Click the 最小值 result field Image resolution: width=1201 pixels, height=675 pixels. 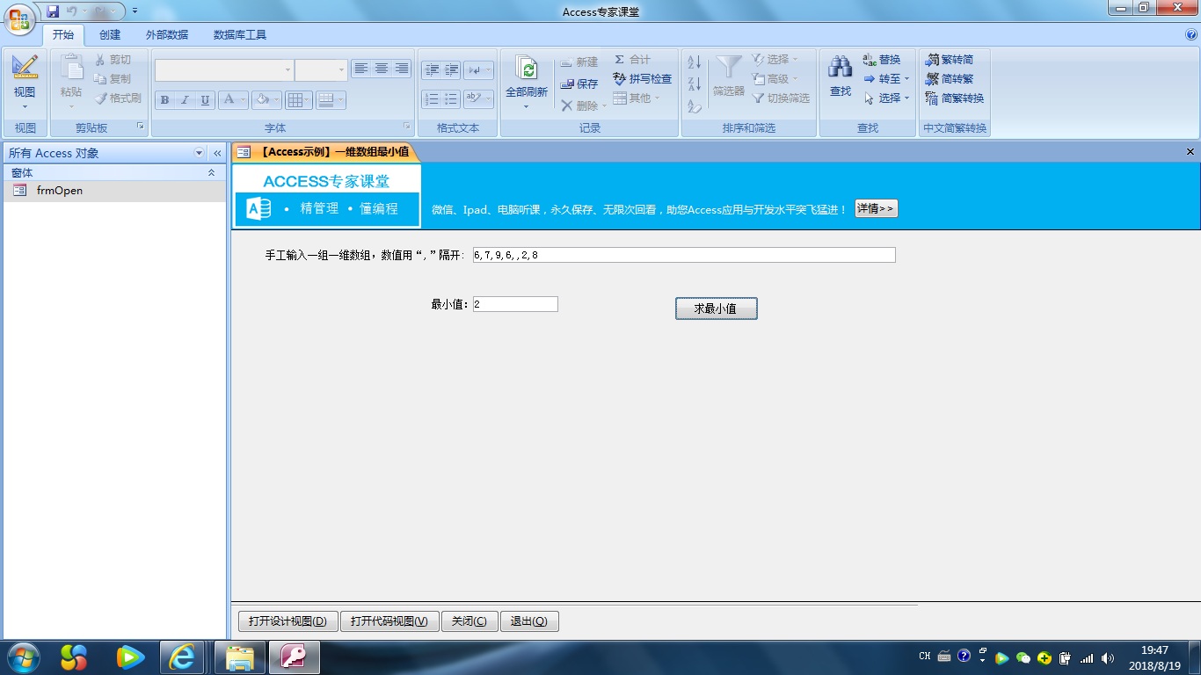click(515, 304)
